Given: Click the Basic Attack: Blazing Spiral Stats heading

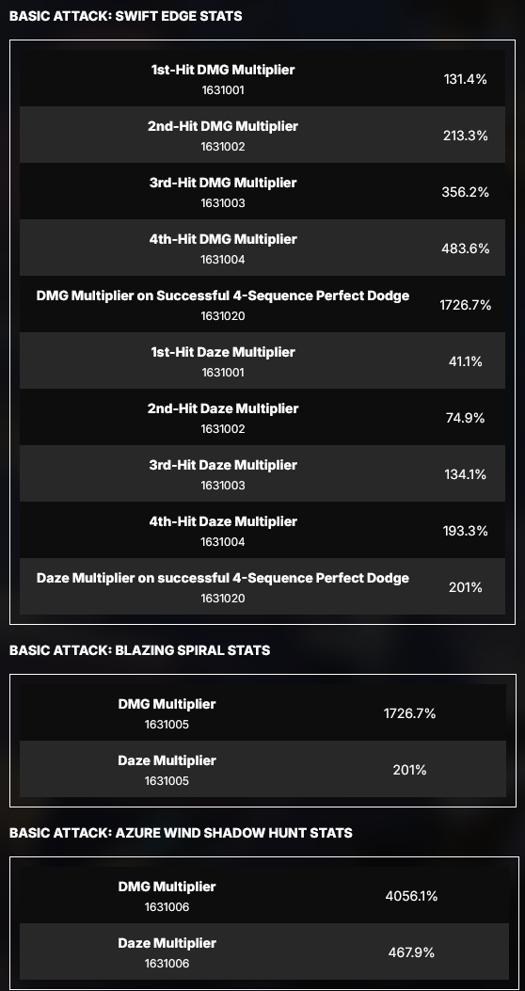Looking at the screenshot, I should [x=139, y=650].
